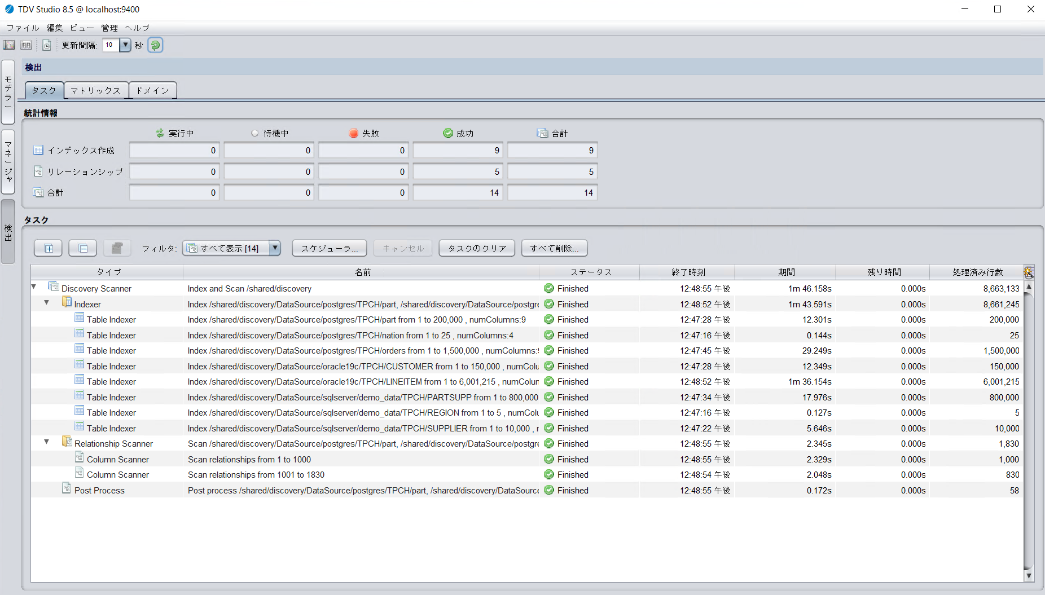Image resolution: width=1045 pixels, height=595 pixels.
Task: Click the 成功 green success icon
Action: click(448, 133)
